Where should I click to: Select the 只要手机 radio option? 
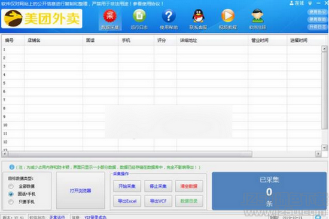click(x=11, y=202)
